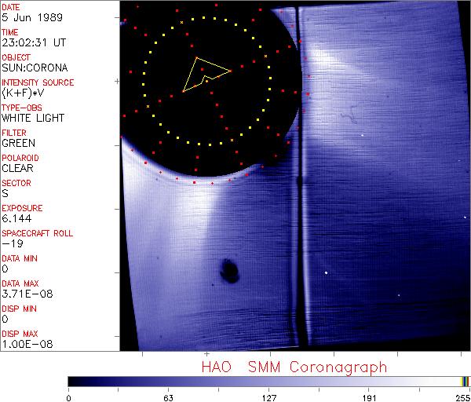Screen dimensions: 471x402
Task: Select the data max value 3.71E-08
Action: tap(27, 294)
